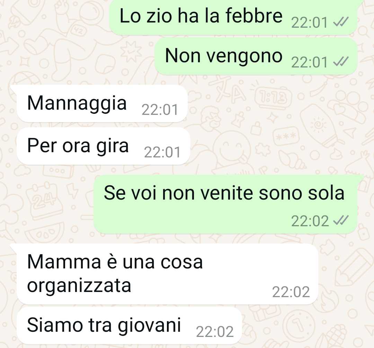Tap the 22:01 timestamp beside 'Per ora gira'
This screenshot has height=348, width=374.
162,152
